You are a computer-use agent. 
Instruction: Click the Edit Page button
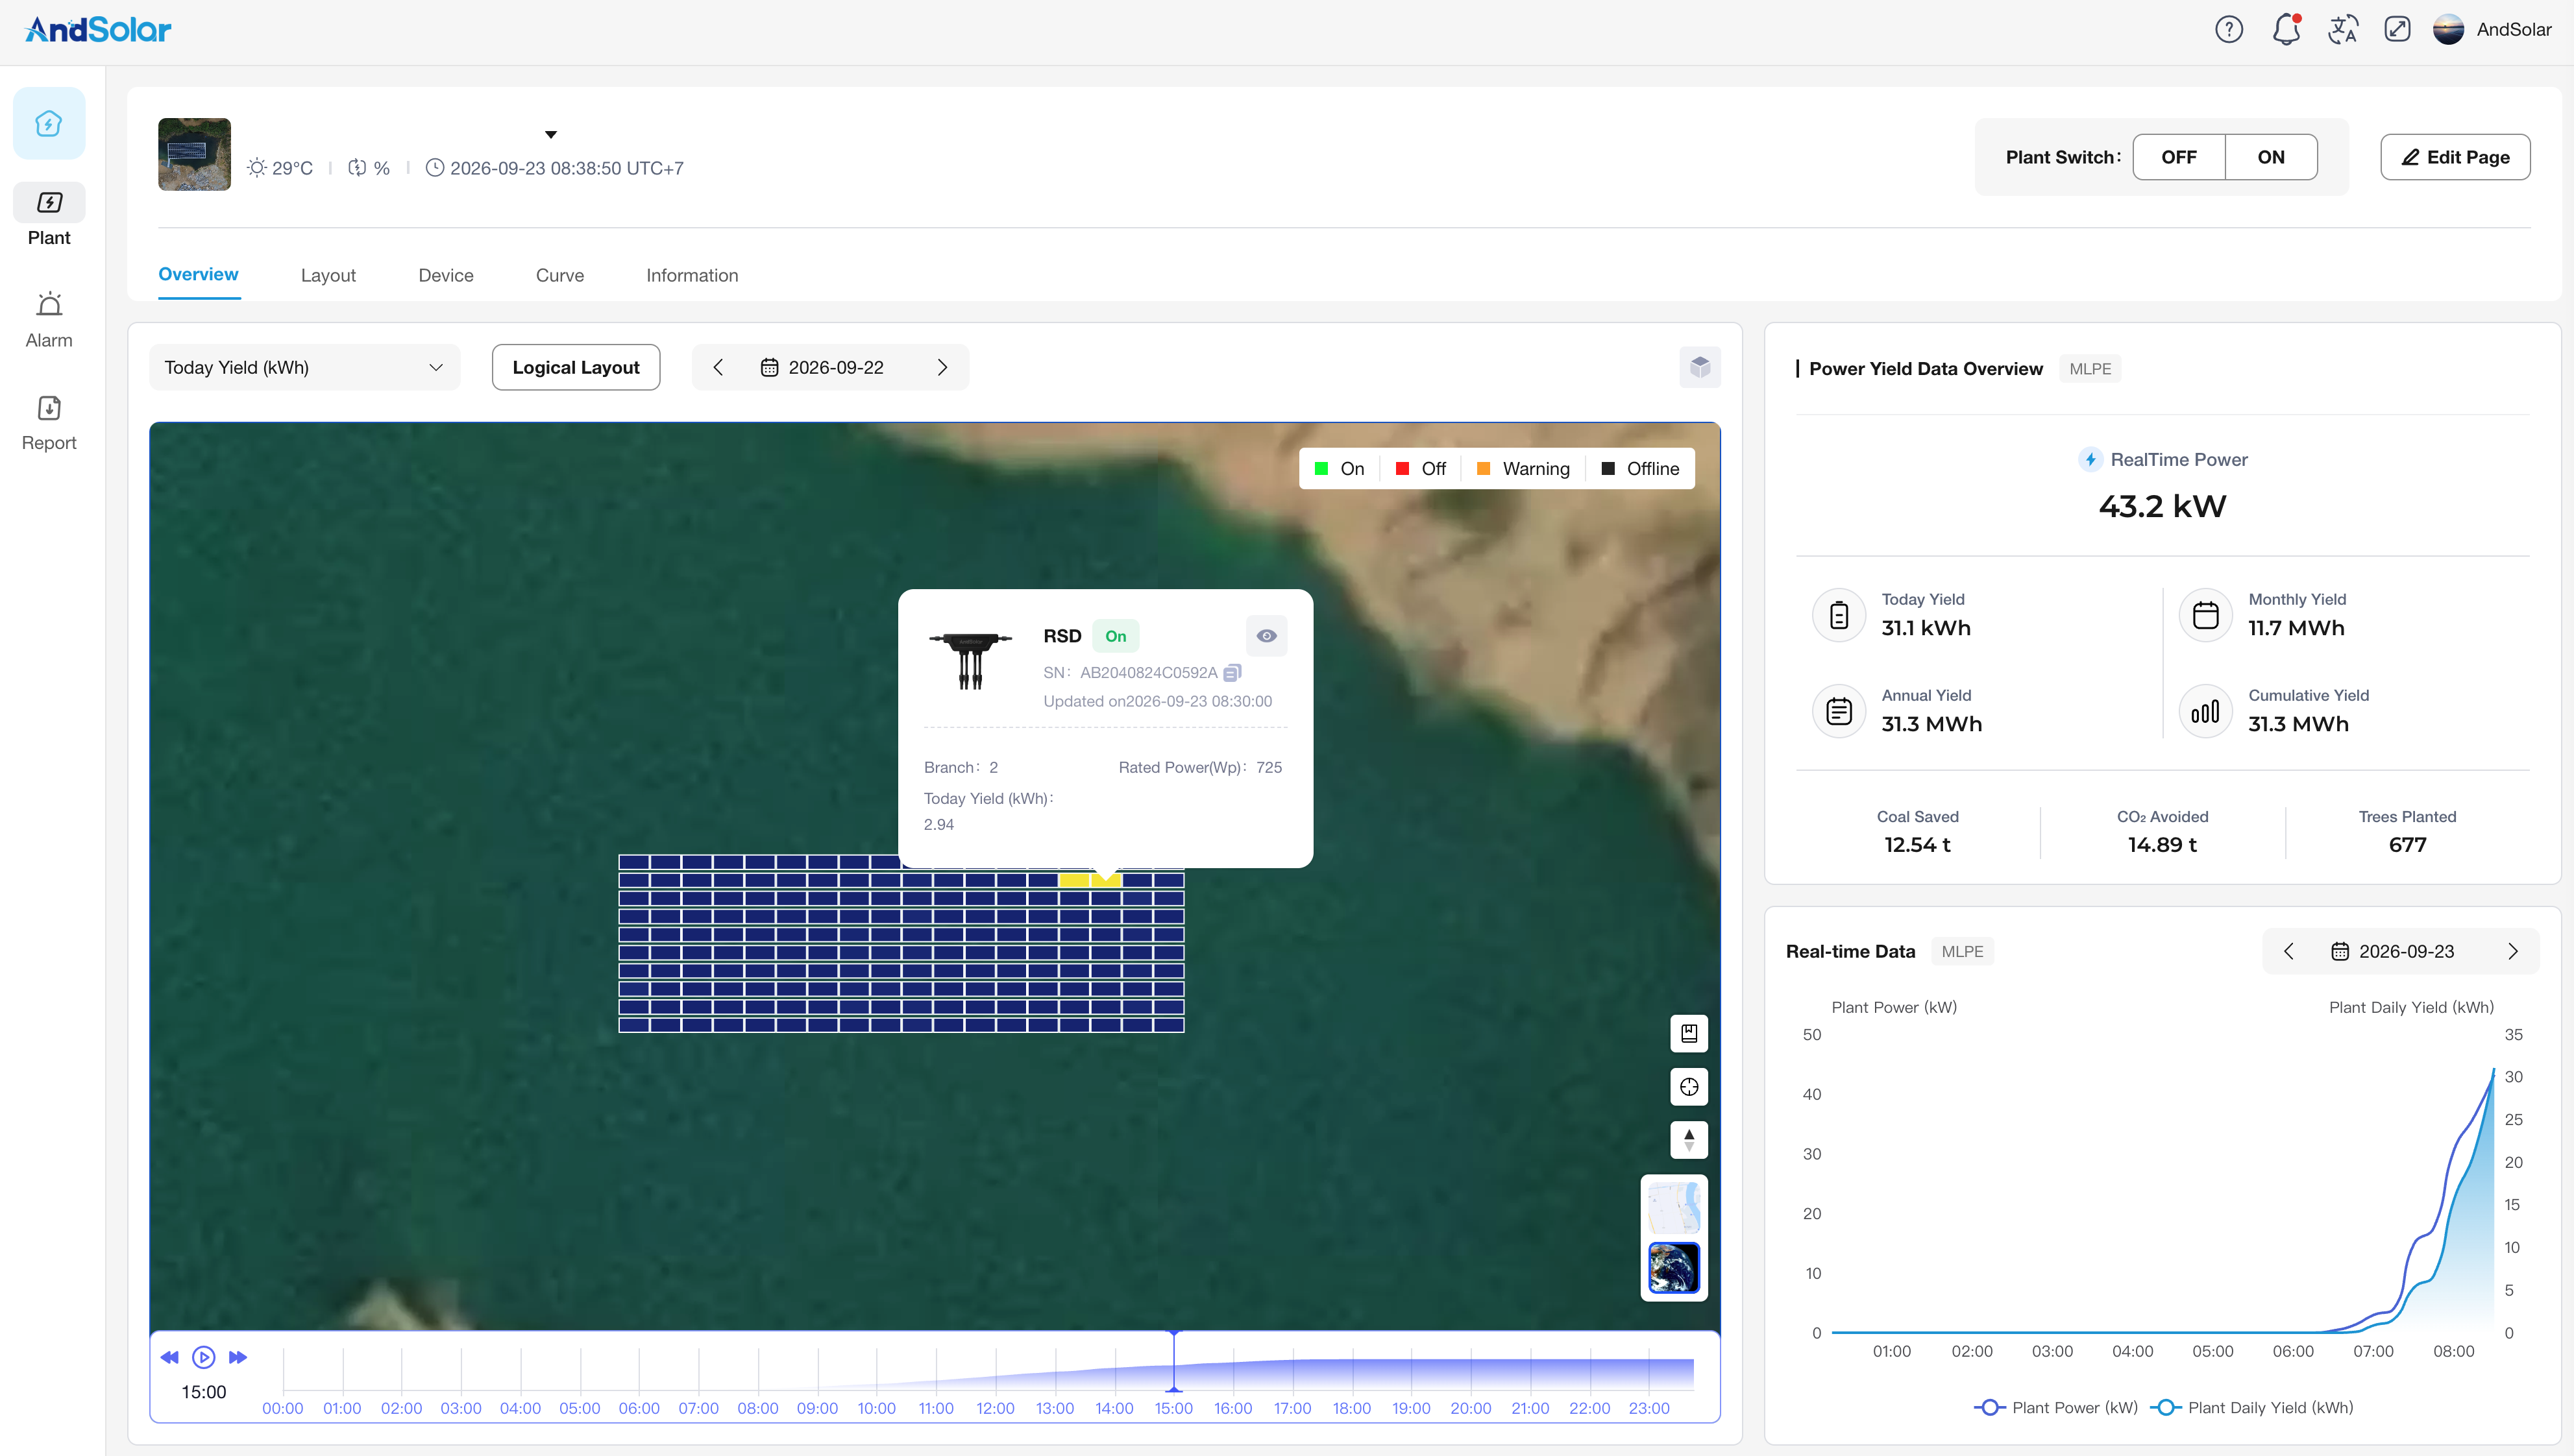point(2455,157)
